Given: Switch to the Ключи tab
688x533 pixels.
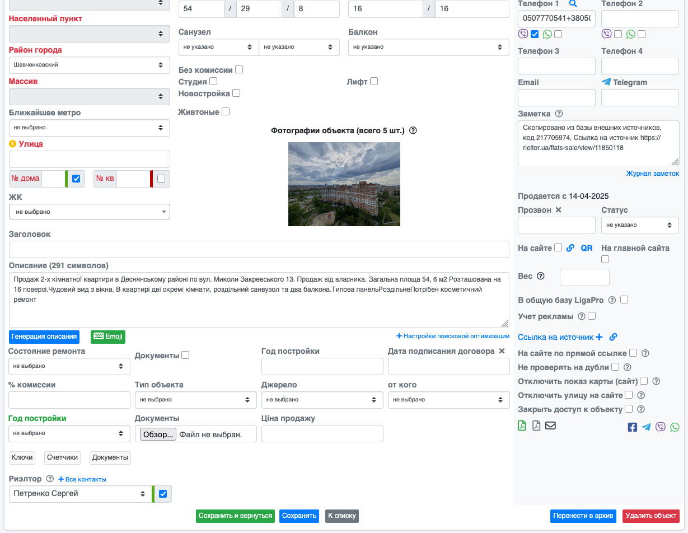Looking at the screenshot, I should (x=22, y=457).
